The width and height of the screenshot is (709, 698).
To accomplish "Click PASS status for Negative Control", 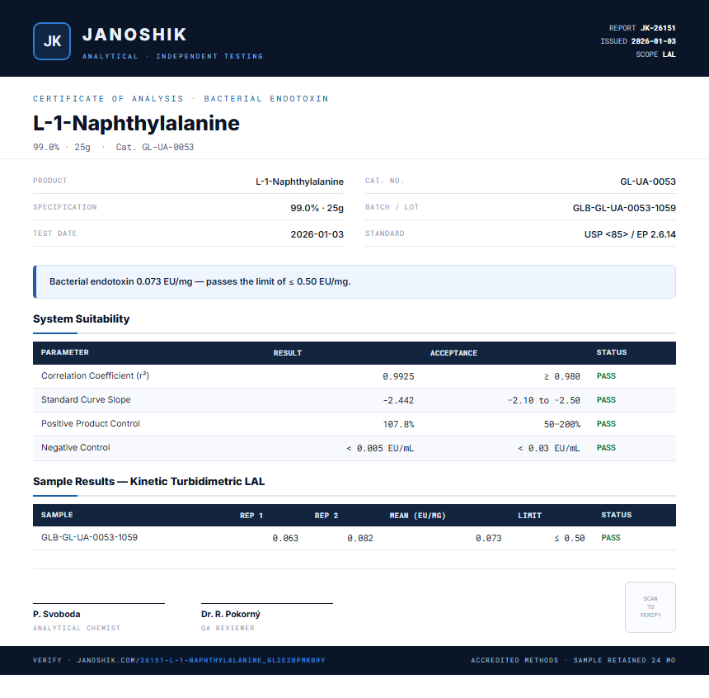I will (x=606, y=448).
